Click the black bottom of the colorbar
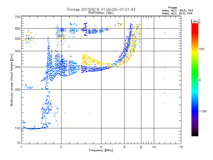213x160 pixels. pos(195,134)
